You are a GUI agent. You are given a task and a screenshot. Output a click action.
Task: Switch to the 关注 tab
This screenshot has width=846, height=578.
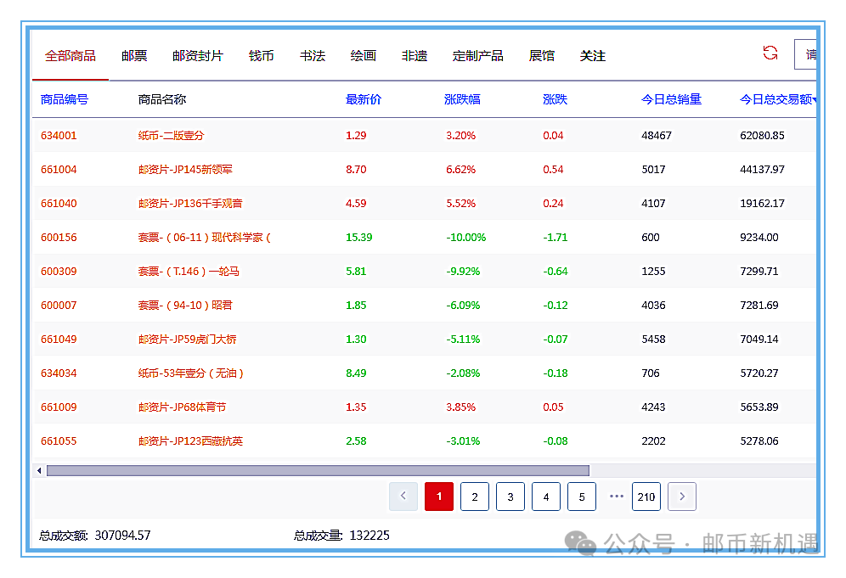click(x=593, y=56)
